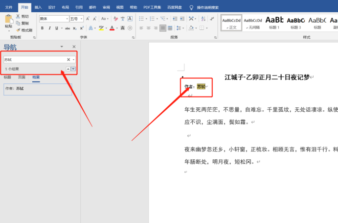Open search options arrow in search box
Image resolution: width=338 pixels, height=223 pixels.
[x=73, y=60]
